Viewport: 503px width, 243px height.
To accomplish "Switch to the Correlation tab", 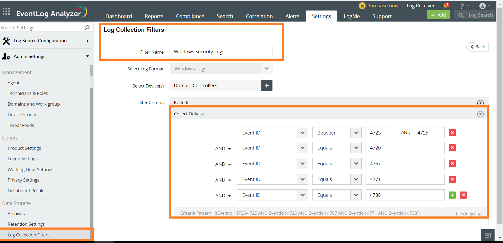I will pyautogui.click(x=259, y=16).
